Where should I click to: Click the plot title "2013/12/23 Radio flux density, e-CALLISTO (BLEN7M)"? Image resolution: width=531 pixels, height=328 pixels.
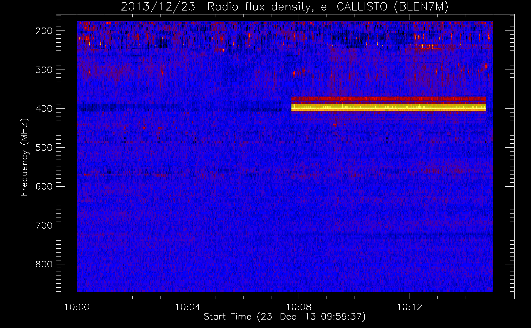(x=285, y=7)
